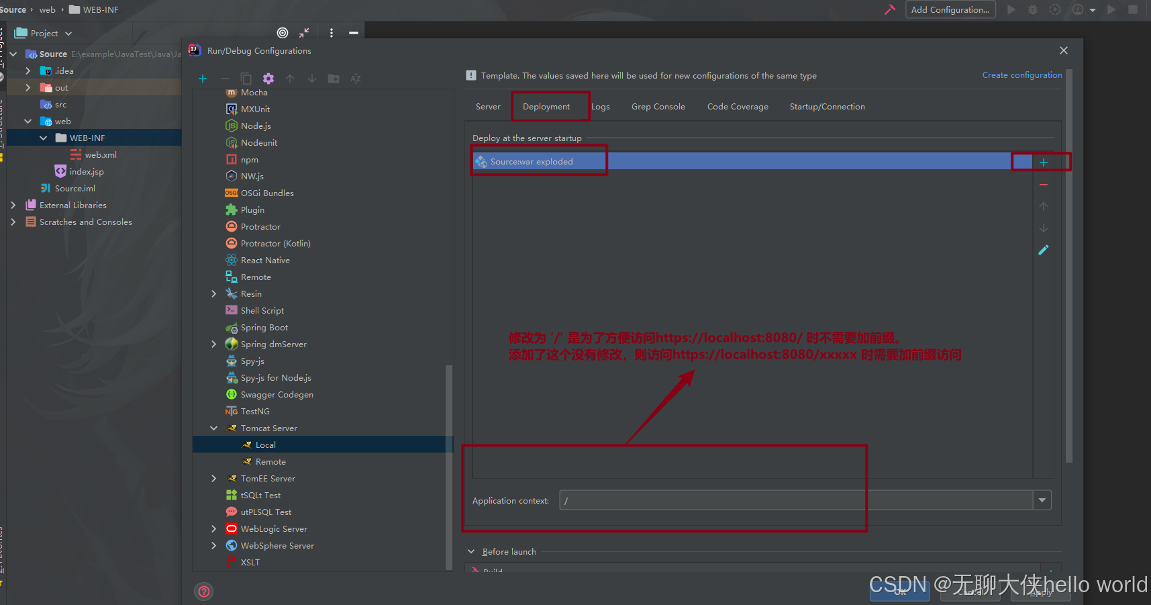Switch to the Grep Console tab

coord(658,107)
